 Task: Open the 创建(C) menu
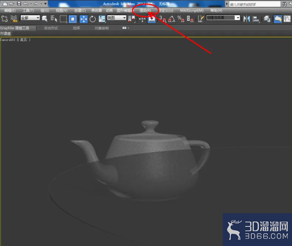80,11
